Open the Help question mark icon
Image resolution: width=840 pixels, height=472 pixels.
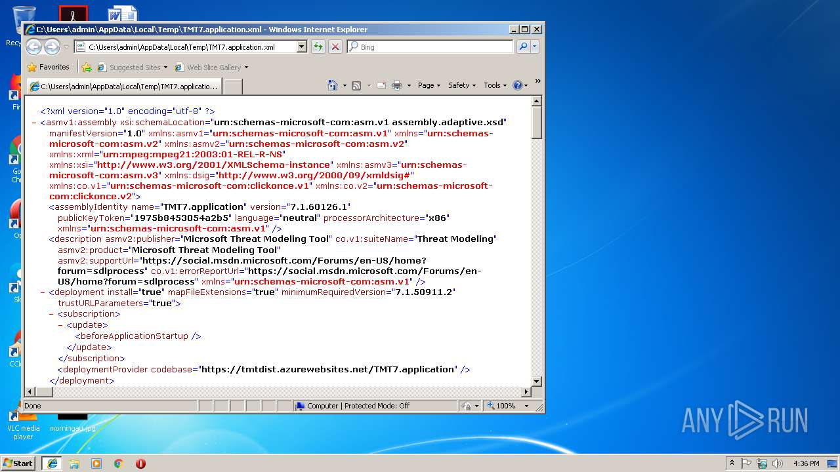click(x=517, y=85)
